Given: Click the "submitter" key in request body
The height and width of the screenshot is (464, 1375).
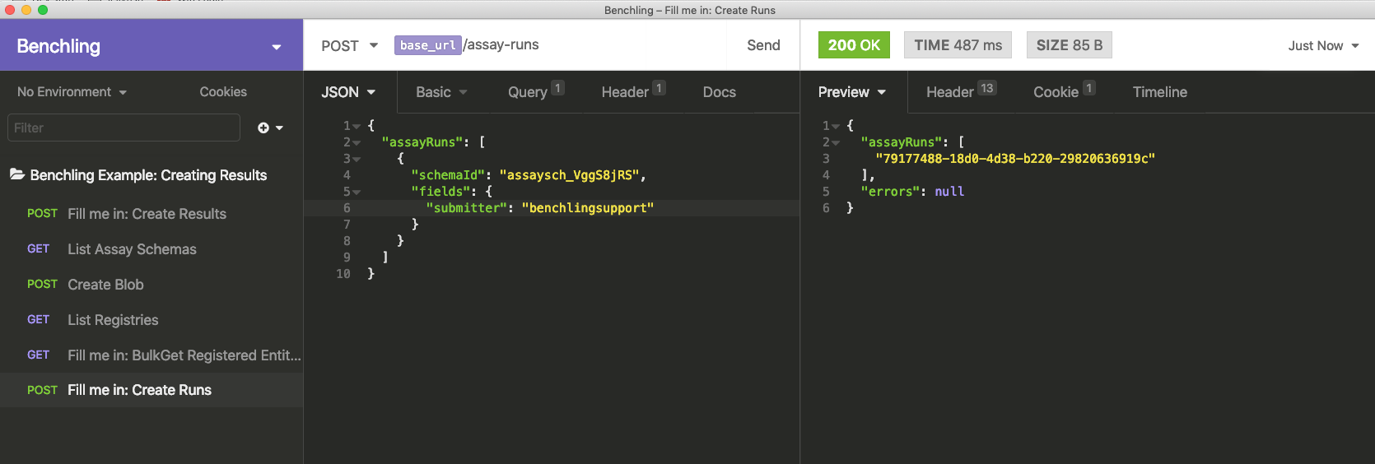Looking at the screenshot, I should (x=466, y=208).
